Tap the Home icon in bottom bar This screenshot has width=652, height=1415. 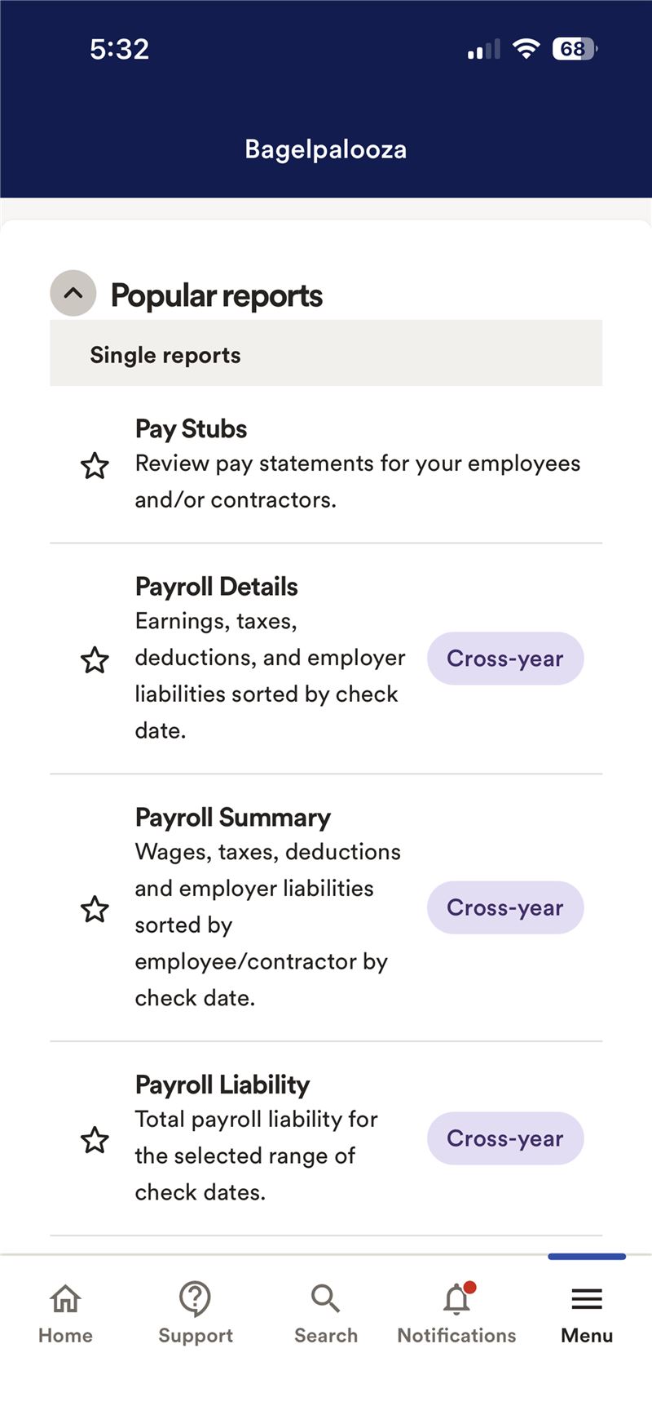[65, 1298]
